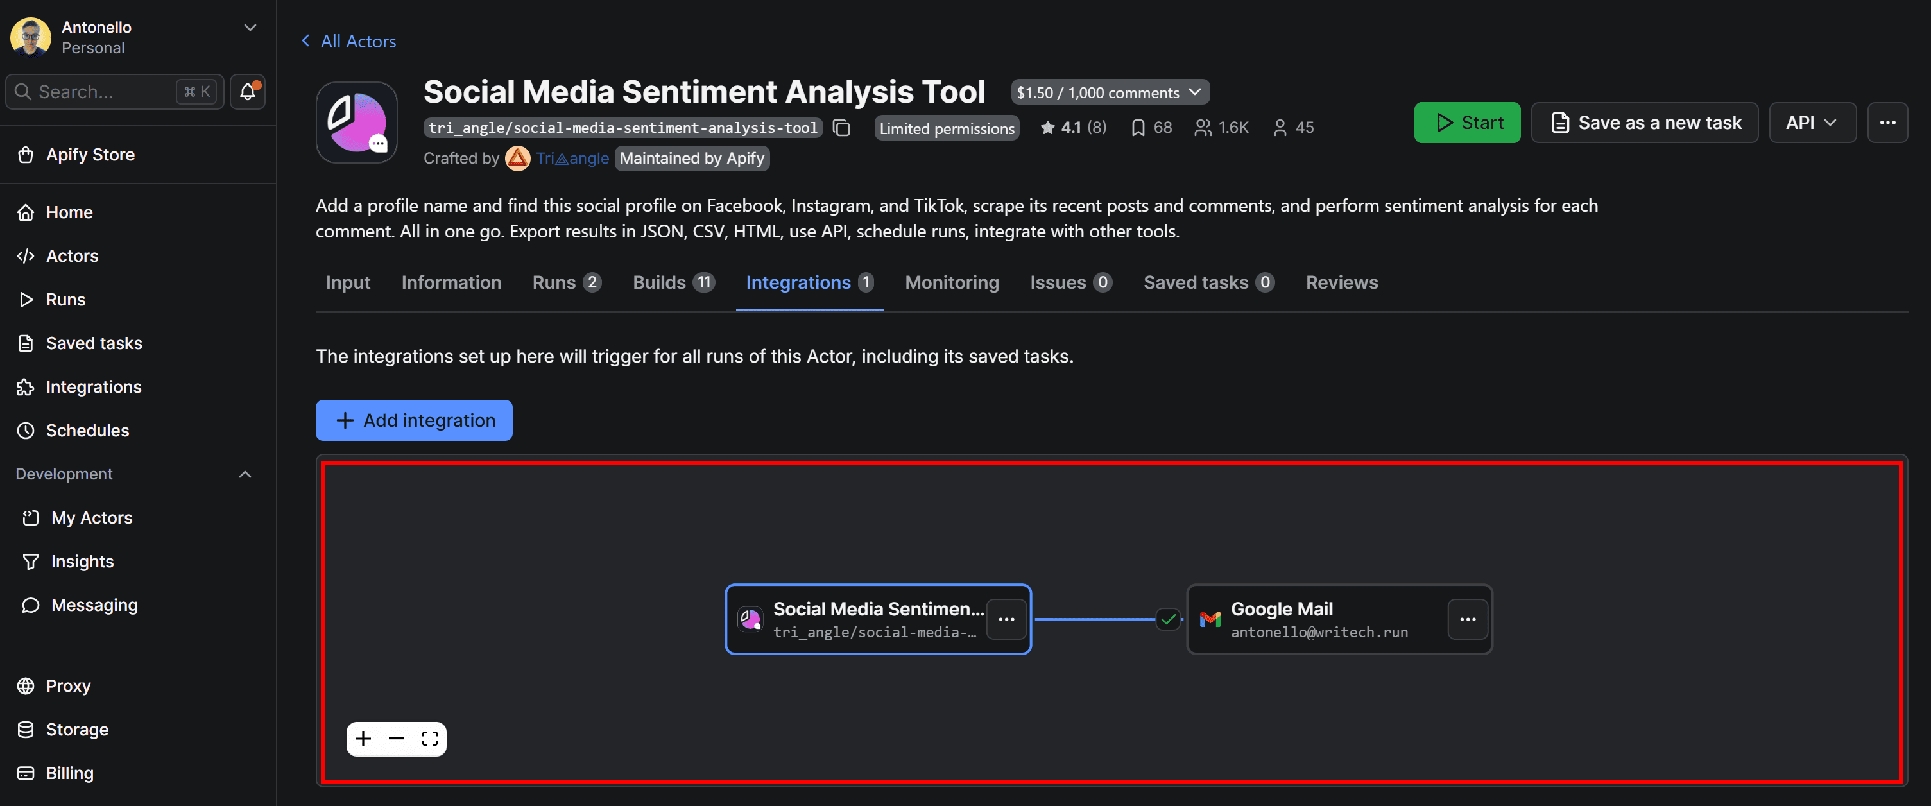1931x806 pixels.
Task: Fit the integration canvas to view
Action: (x=429, y=739)
